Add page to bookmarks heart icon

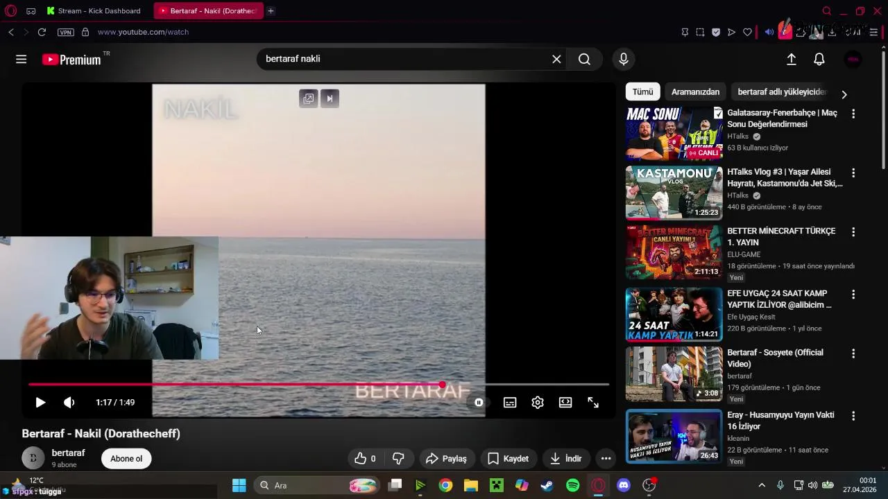[747, 32]
